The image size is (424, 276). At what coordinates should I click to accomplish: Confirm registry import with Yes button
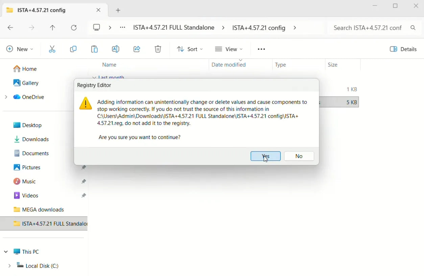pos(265,156)
